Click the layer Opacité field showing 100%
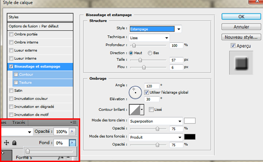Image resolution: width=263 pixels, height=162 pixels. point(61,131)
